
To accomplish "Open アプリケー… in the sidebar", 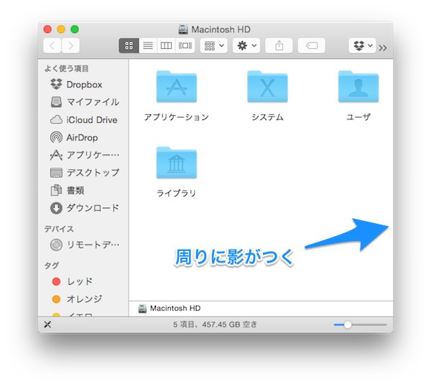I will (x=83, y=155).
